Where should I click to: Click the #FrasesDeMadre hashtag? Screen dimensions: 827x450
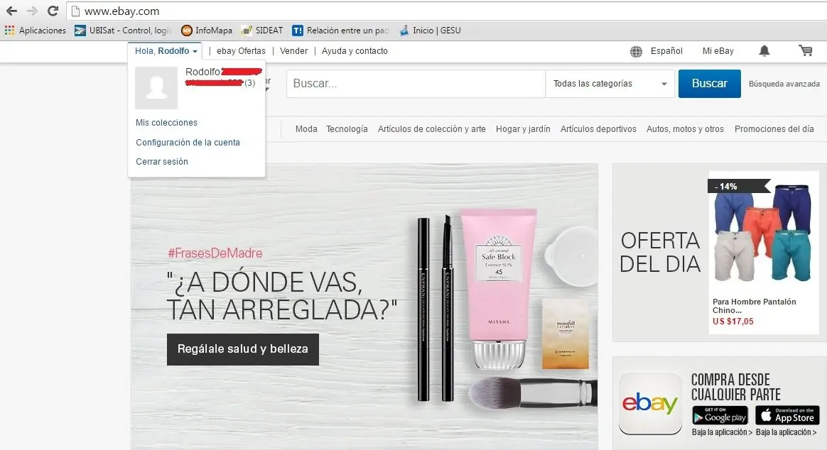coord(215,253)
